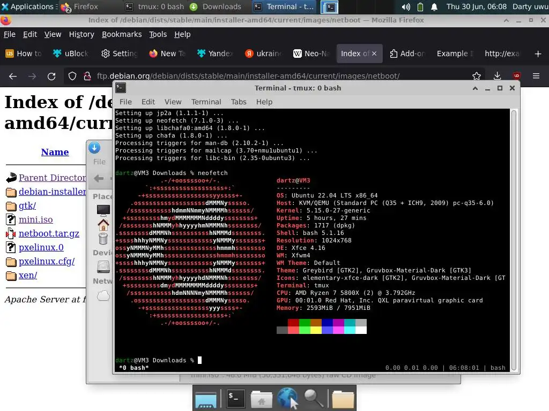Open the xen/ directory link
Viewport: 549px width, 411px height.
point(28,276)
